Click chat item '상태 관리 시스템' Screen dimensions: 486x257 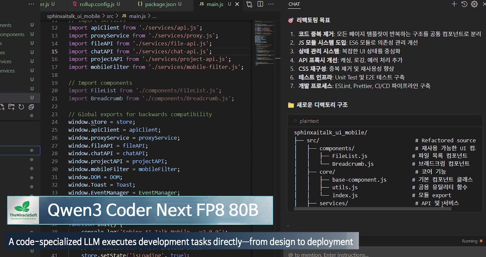(319, 51)
